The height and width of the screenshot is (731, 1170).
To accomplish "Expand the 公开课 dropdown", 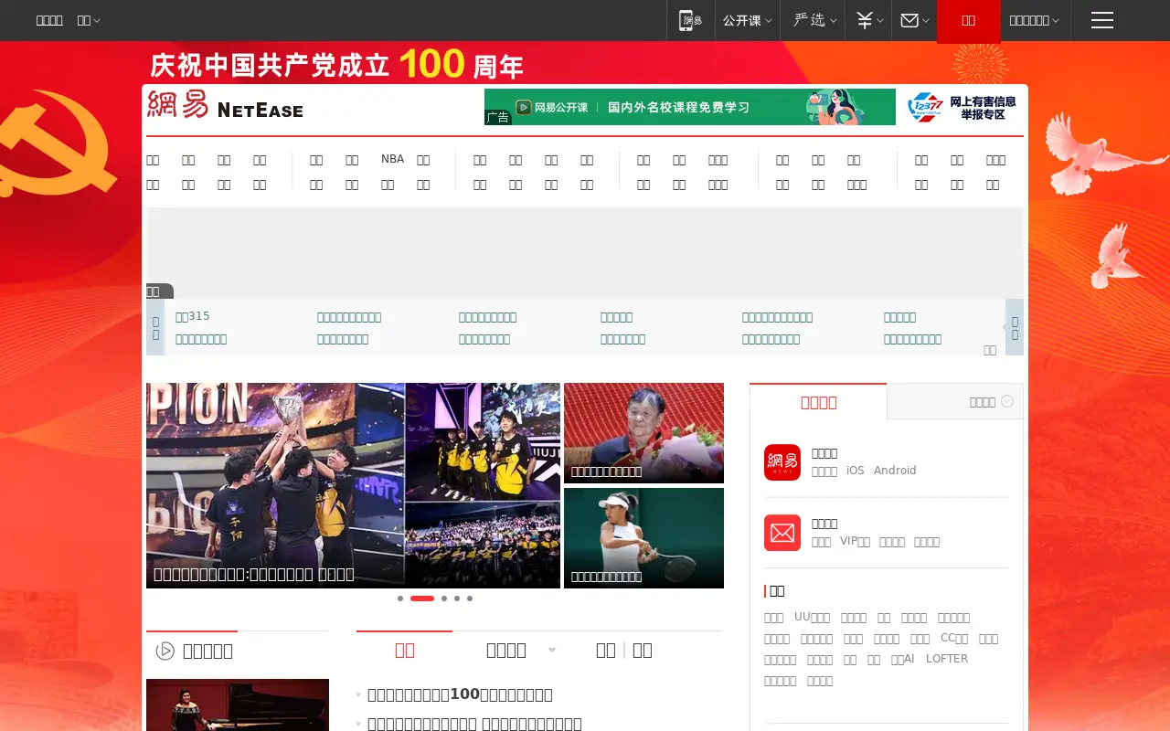I will pyautogui.click(x=748, y=20).
